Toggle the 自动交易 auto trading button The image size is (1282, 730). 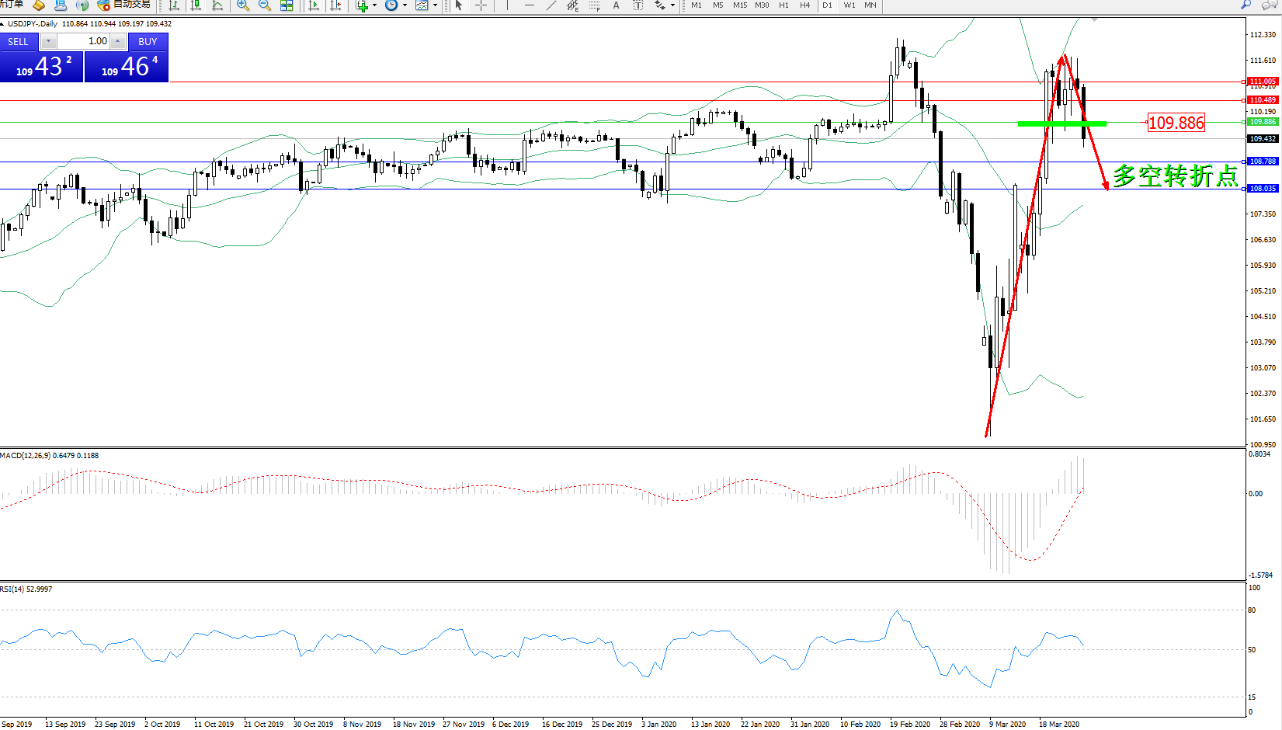(124, 5)
